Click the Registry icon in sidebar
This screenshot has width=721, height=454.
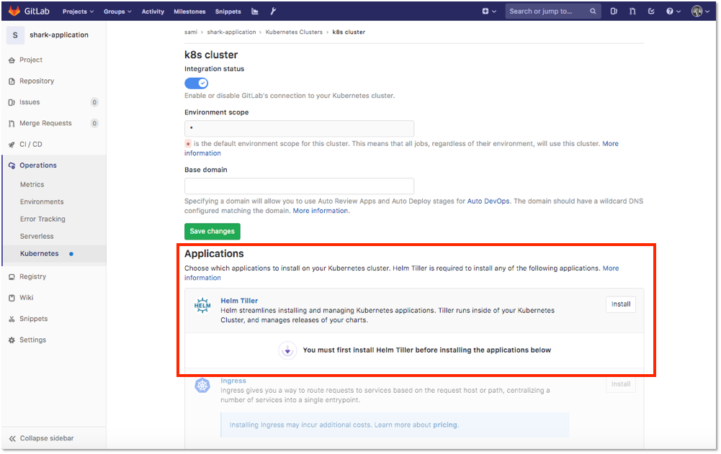[x=12, y=277]
